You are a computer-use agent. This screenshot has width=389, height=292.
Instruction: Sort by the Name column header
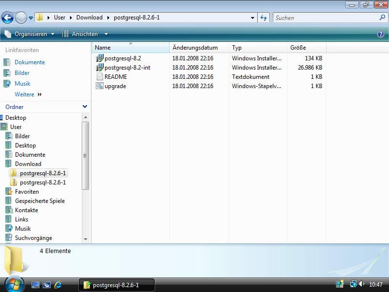(x=130, y=48)
